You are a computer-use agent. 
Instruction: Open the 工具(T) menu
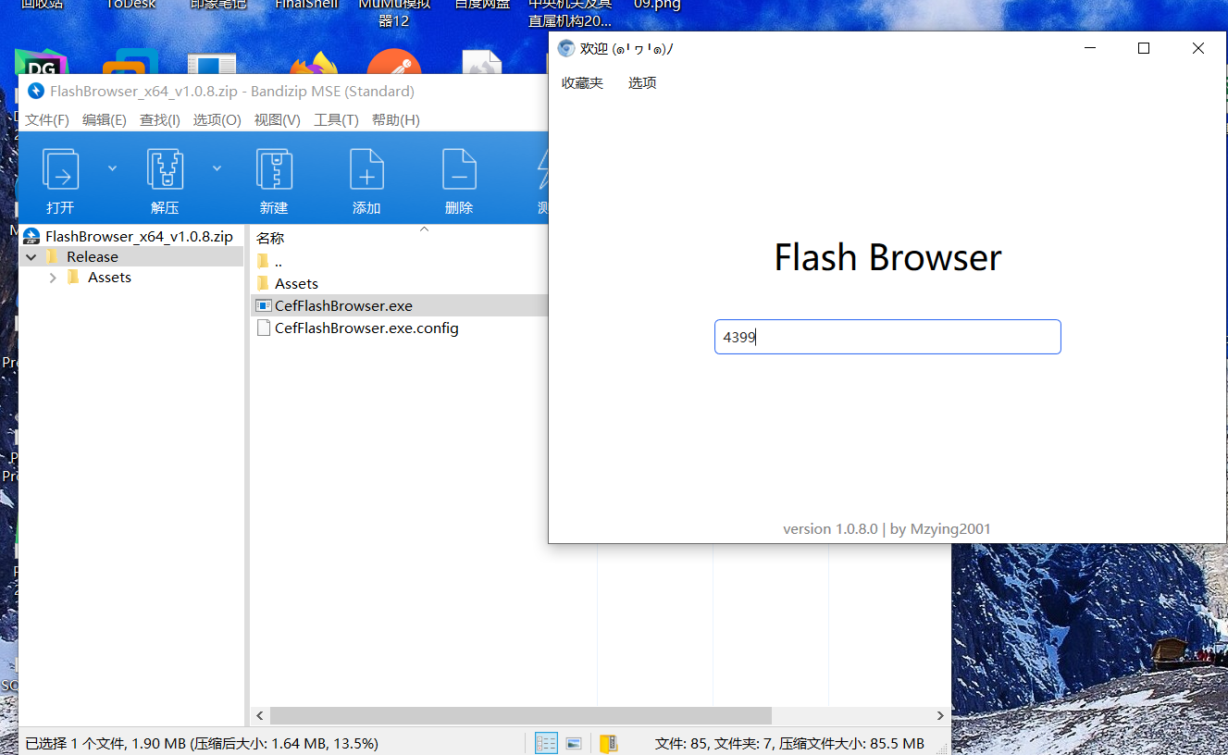[336, 119]
